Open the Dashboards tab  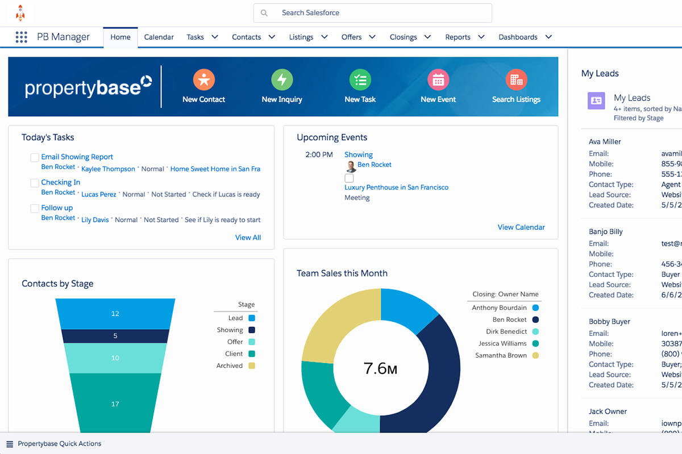point(518,37)
